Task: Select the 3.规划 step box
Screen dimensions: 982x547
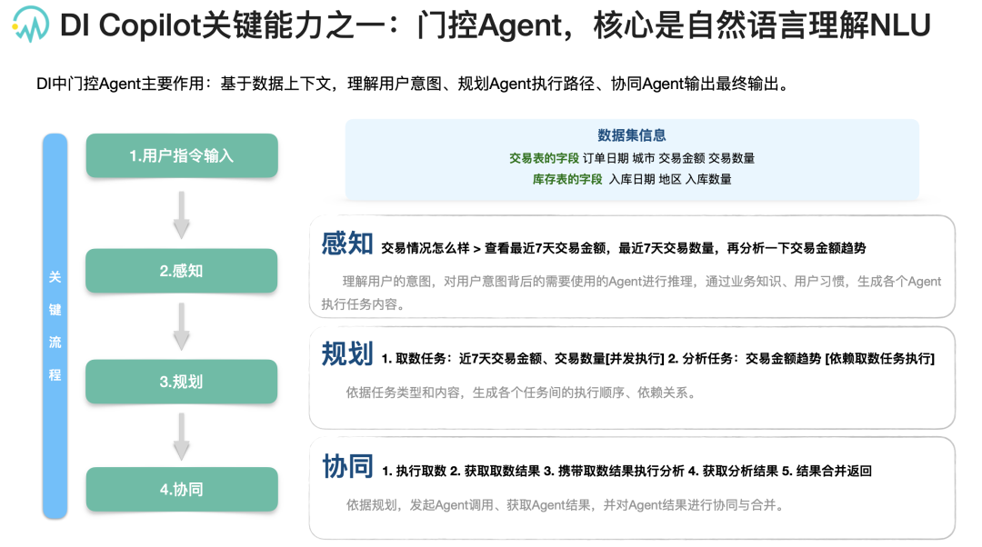Action: (182, 381)
